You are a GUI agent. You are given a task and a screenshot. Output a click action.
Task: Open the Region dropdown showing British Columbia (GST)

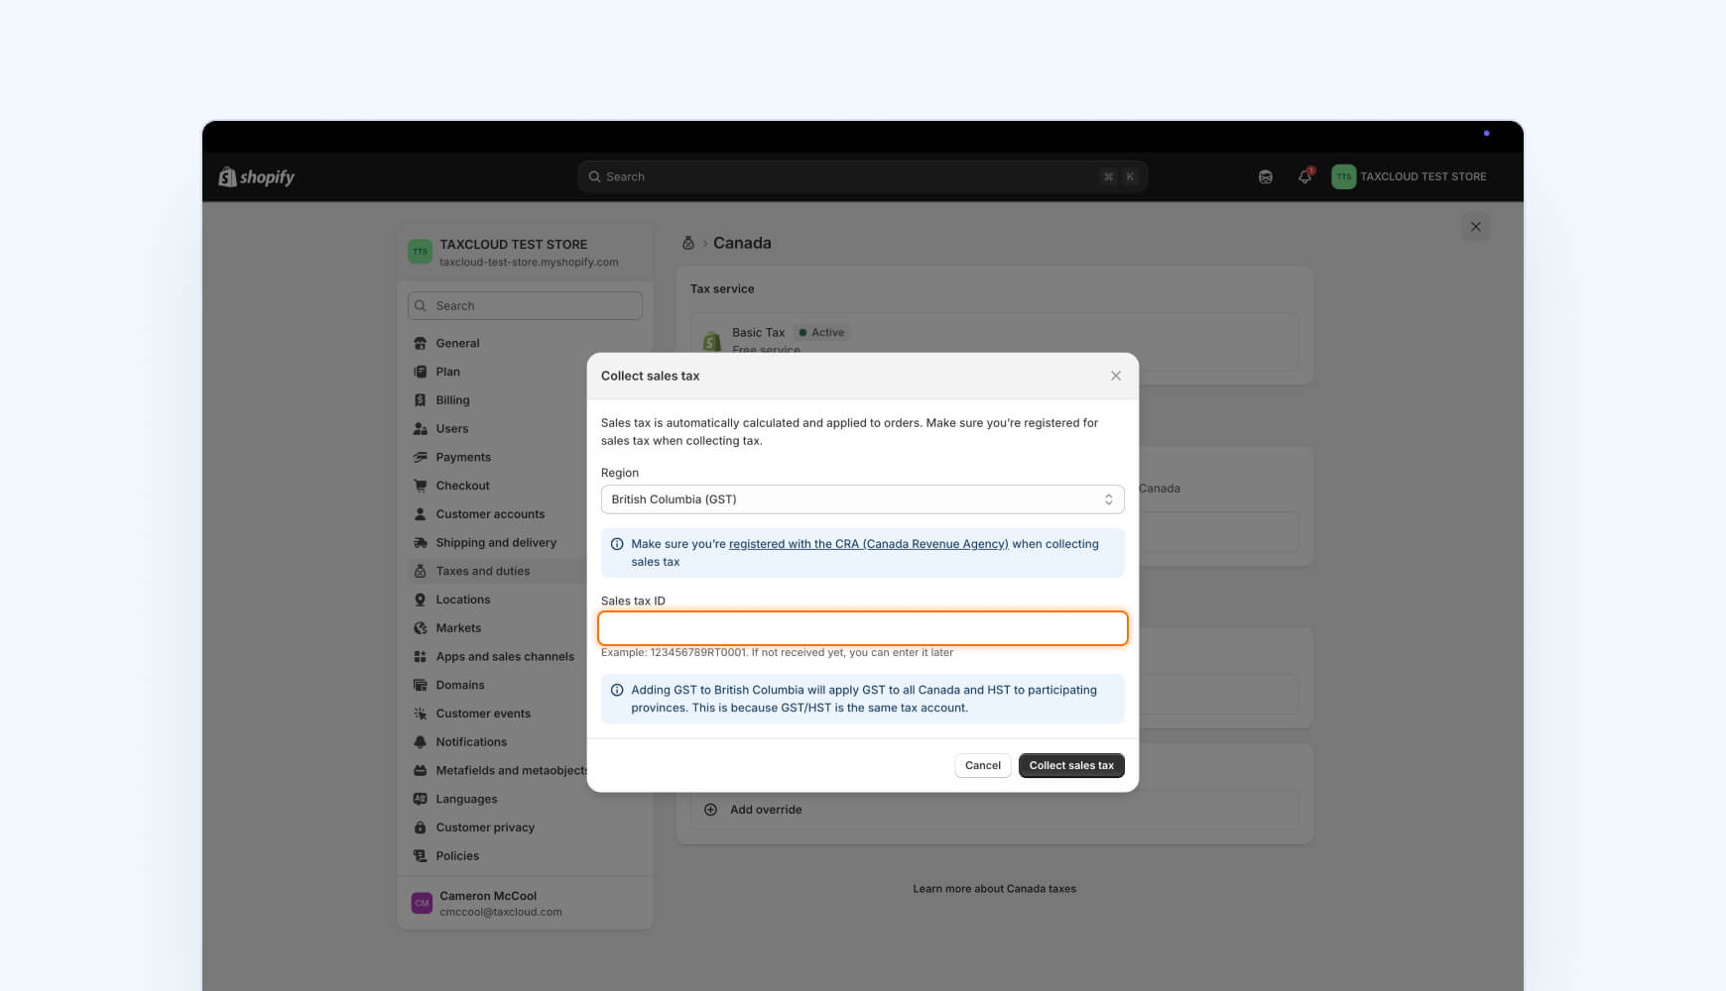(x=862, y=498)
